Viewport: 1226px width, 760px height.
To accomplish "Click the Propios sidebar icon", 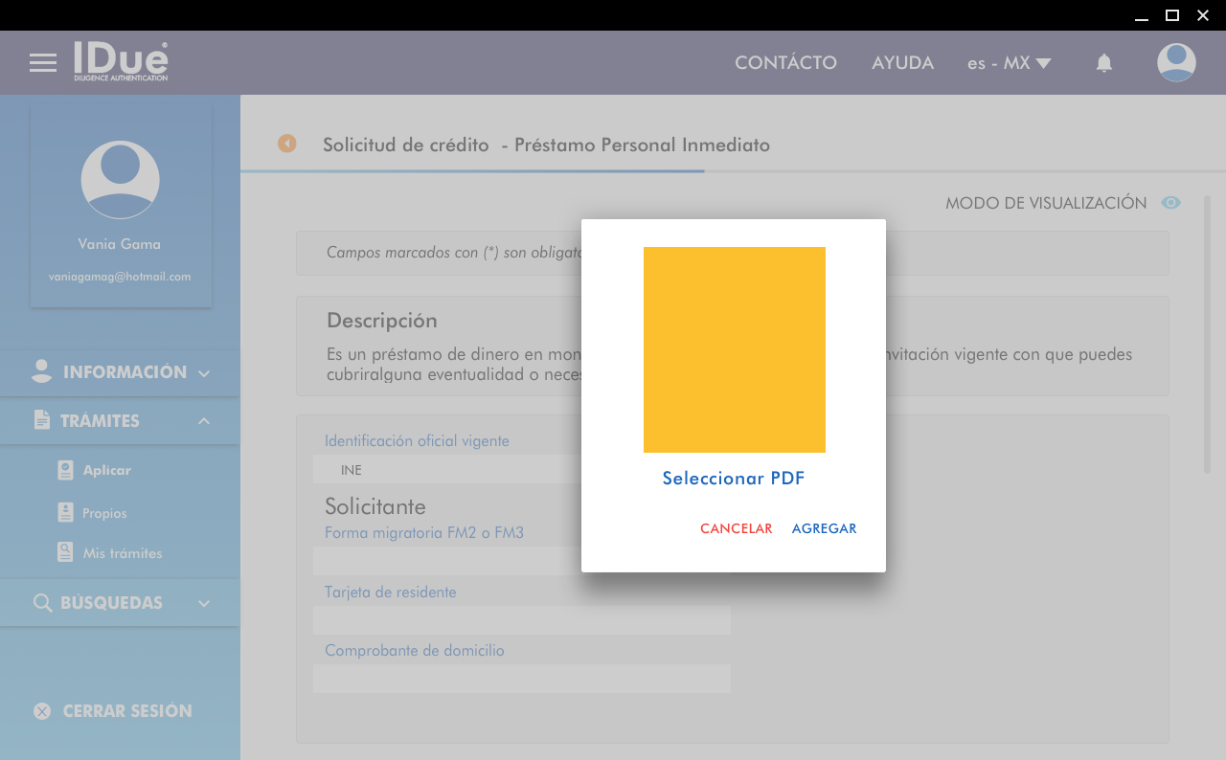I will point(65,512).
